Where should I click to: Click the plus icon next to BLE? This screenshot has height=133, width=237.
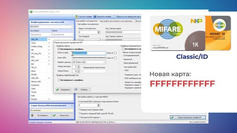(x=49, y=64)
